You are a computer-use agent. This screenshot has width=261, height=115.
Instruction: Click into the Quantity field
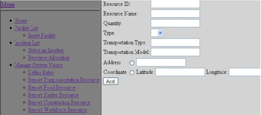[x=175, y=23]
